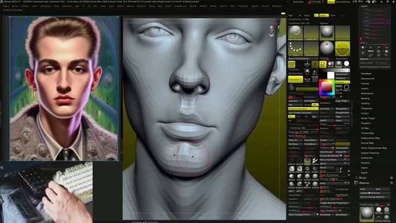Pick a hue in the color picker square
This screenshot has height=223, width=396.
(x=327, y=88)
